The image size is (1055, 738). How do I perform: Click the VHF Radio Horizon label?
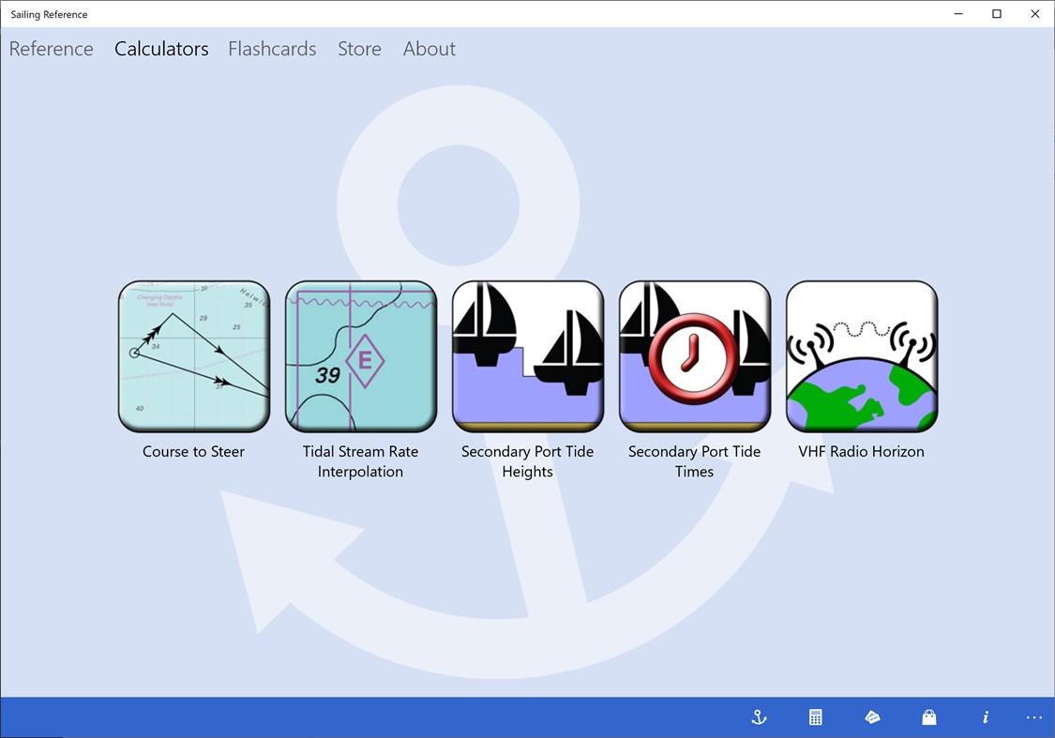861,451
